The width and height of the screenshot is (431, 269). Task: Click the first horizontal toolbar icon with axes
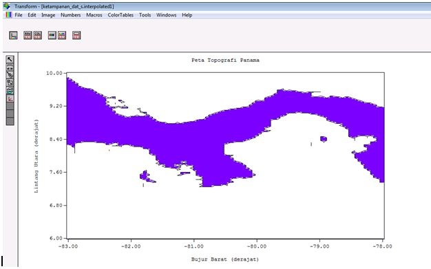point(13,35)
